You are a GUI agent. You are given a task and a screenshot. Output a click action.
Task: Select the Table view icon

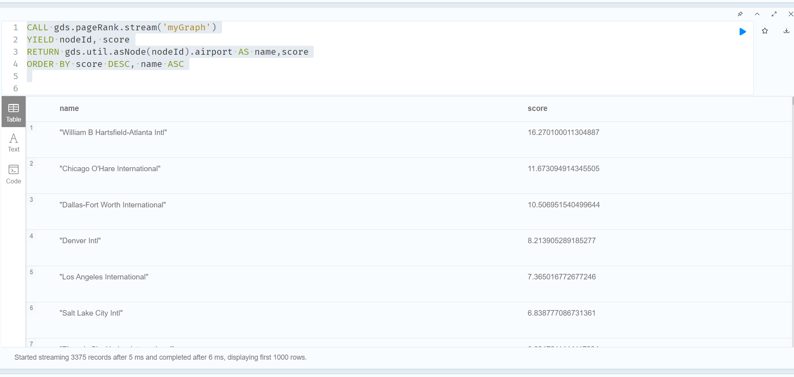coord(13,111)
